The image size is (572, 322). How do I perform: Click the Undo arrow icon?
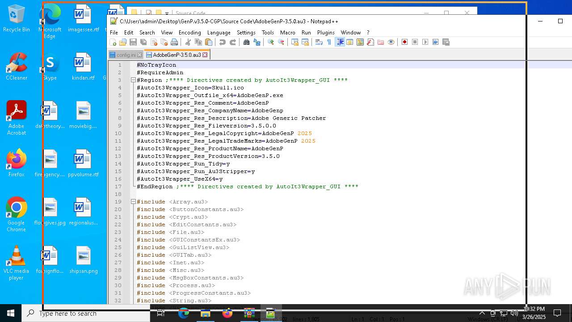223,42
